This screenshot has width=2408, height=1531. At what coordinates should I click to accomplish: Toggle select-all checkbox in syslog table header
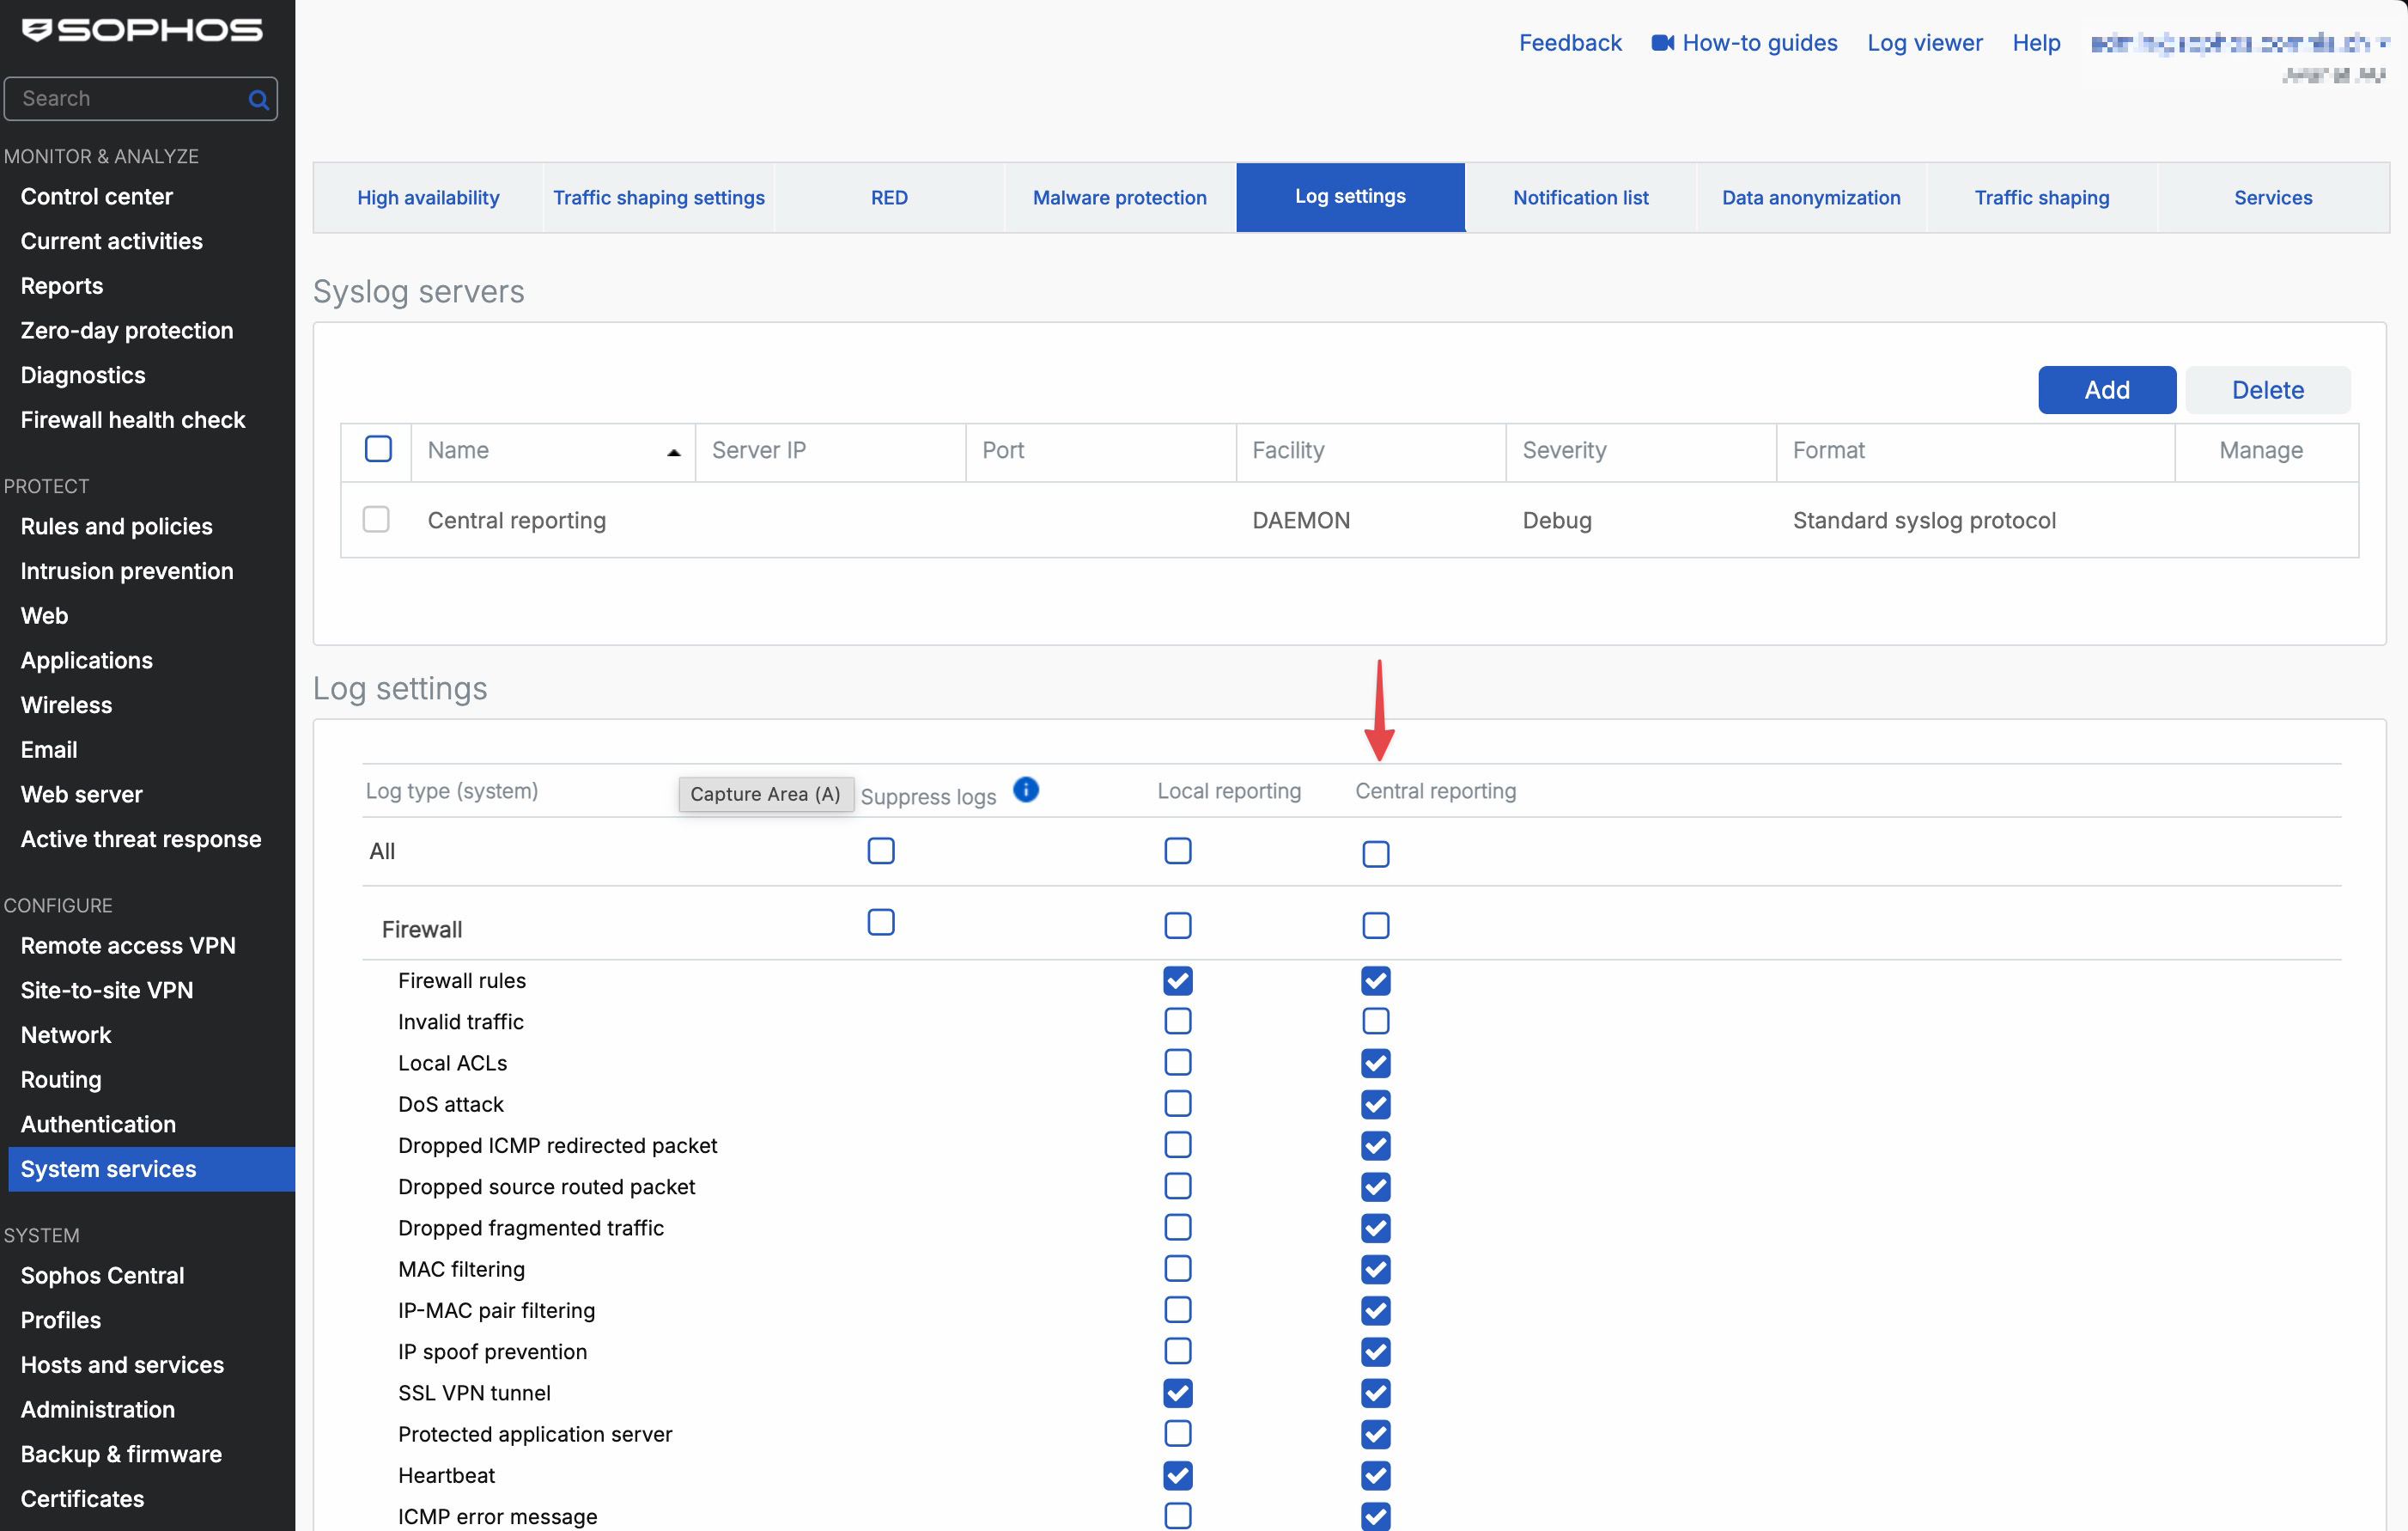click(x=378, y=448)
